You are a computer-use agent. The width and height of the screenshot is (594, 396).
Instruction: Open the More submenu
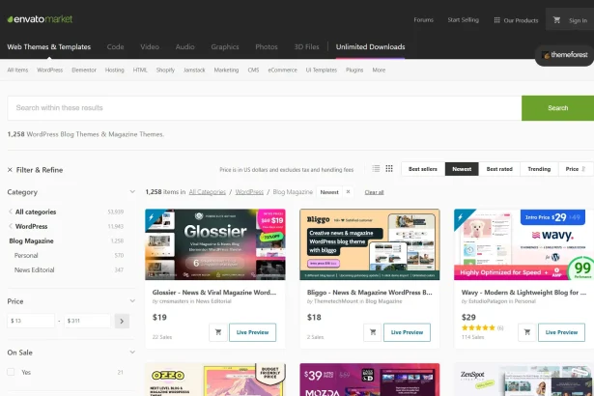pos(379,71)
